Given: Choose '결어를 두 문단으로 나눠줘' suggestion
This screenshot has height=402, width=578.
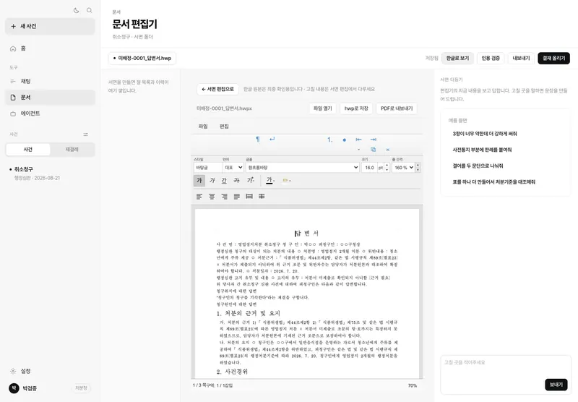Looking at the screenshot, I should click(x=478, y=166).
